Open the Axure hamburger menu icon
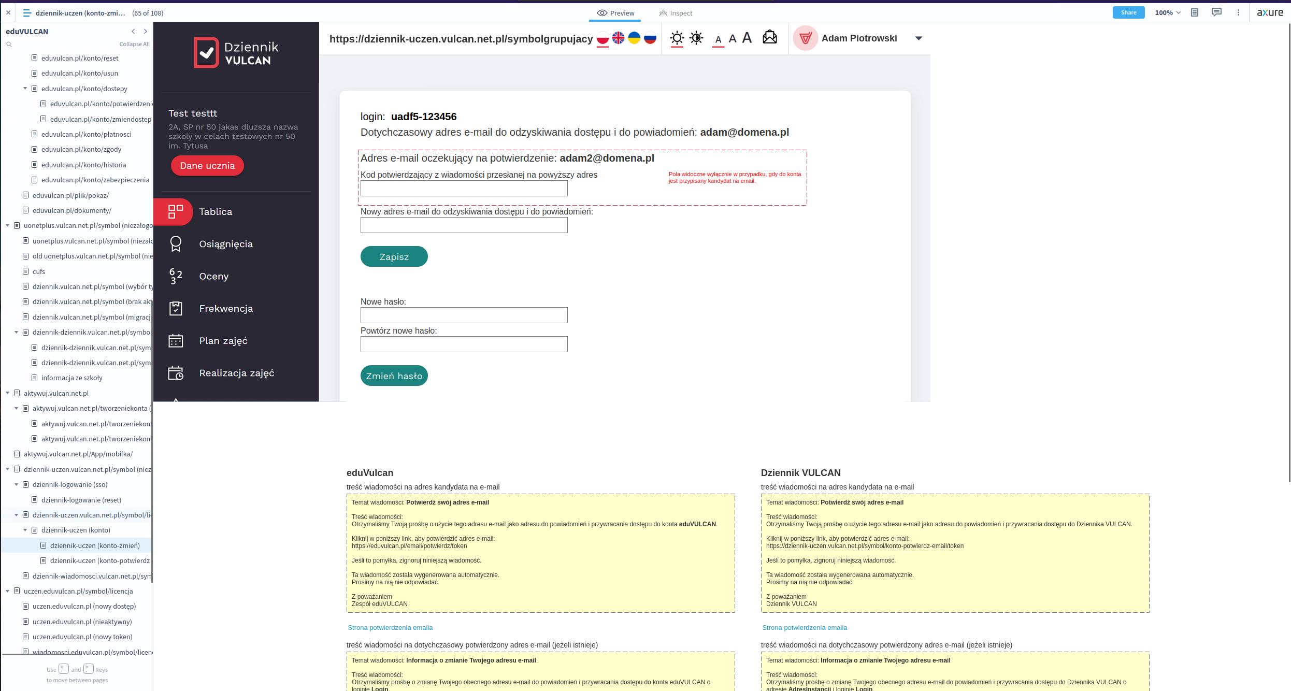 coord(27,13)
